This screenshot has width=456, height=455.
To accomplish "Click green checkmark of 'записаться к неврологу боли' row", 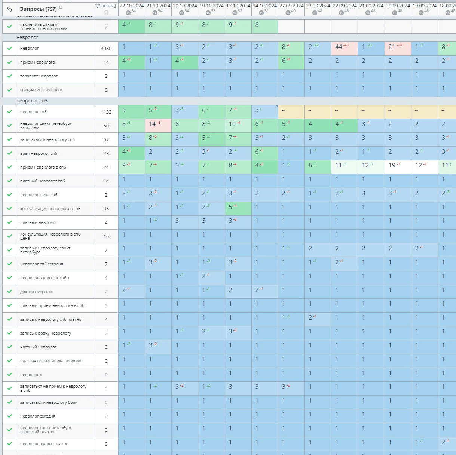I will 10,402.
